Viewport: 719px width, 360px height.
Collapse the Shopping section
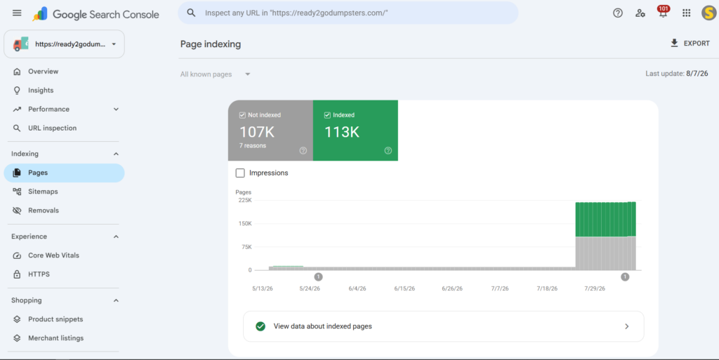click(116, 300)
